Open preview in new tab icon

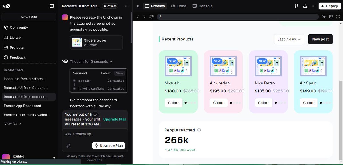click(x=331, y=17)
